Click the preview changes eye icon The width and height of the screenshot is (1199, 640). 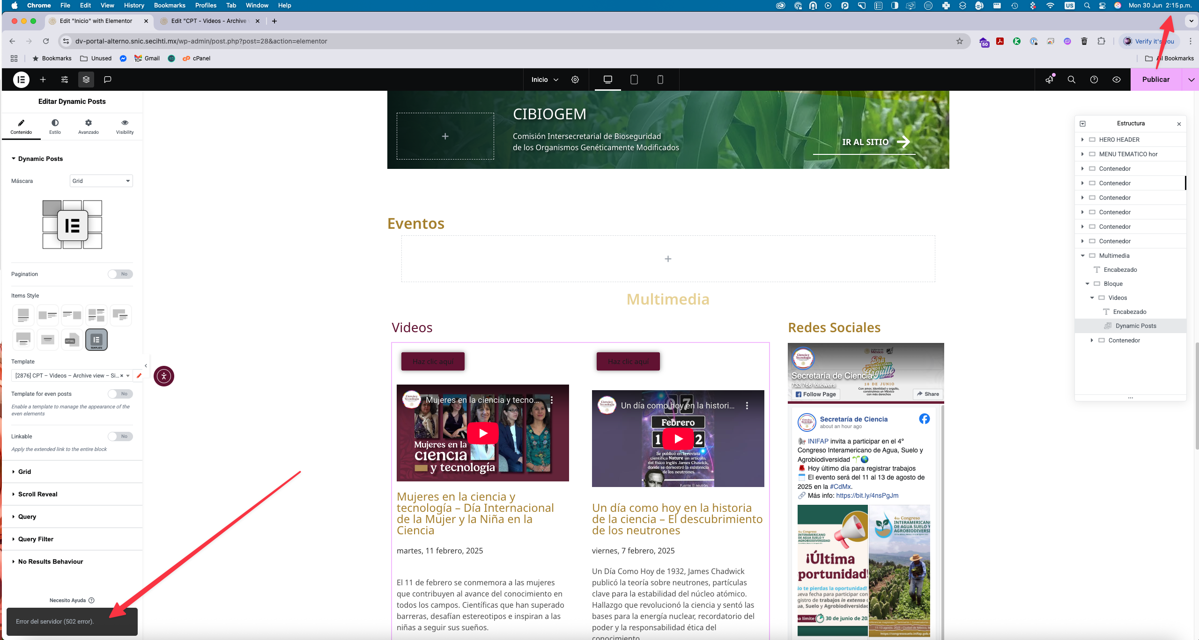[x=1117, y=80]
